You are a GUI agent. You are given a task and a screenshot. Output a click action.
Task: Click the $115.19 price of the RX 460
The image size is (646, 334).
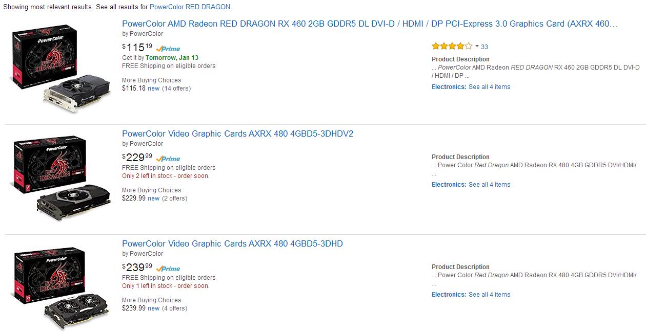(x=137, y=48)
